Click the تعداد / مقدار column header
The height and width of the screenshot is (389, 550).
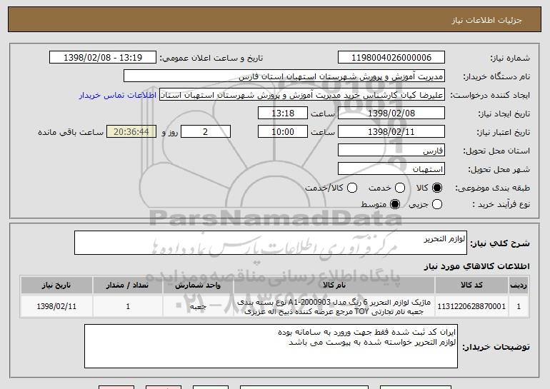click(127, 286)
